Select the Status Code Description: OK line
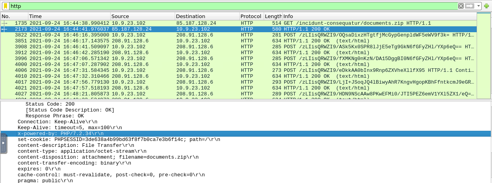Screen dimensions: 492x183 pyautogui.click(x=246, y=110)
